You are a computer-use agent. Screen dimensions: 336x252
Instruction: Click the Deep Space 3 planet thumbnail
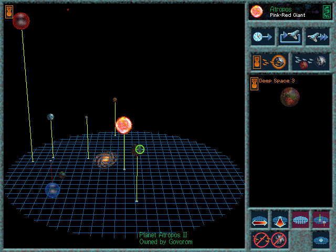pos(290,97)
